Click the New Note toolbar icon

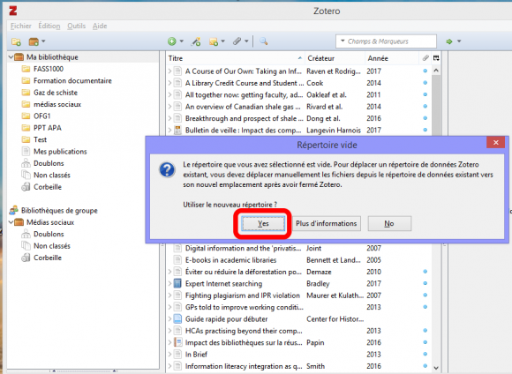click(x=214, y=41)
